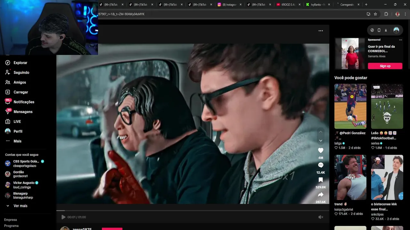Open the bisteconee snkclipss video
The image size is (410, 230).
click(387, 177)
